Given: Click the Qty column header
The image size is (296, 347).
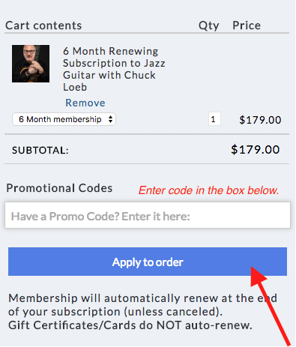Looking at the screenshot, I should click(209, 25).
